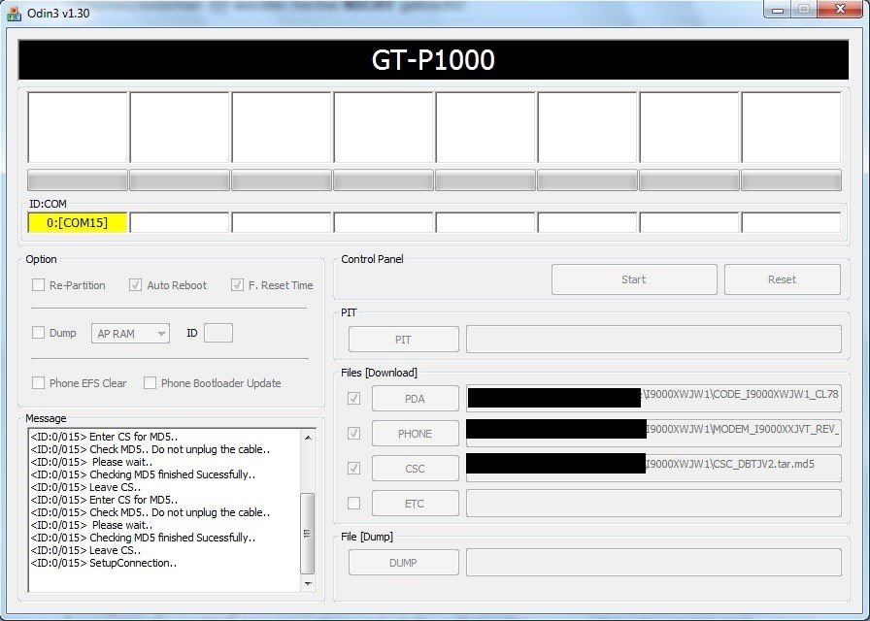Click the DUMP file button
Screen dimensions: 870x621
tap(403, 562)
